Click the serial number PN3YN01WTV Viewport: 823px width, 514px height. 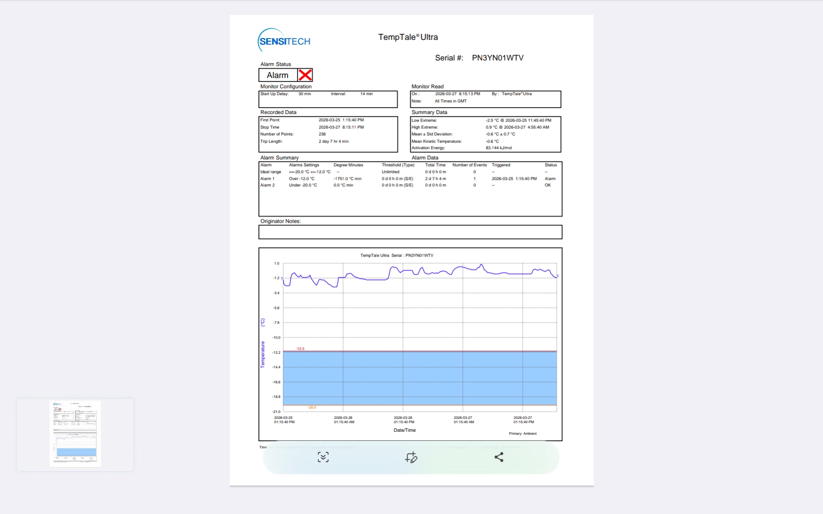pos(497,58)
